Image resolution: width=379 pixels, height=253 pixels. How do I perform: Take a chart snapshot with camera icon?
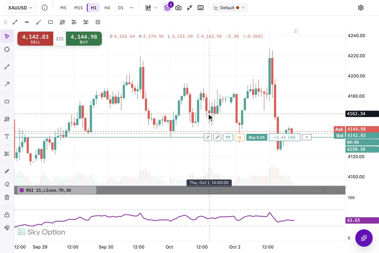[x=178, y=8]
